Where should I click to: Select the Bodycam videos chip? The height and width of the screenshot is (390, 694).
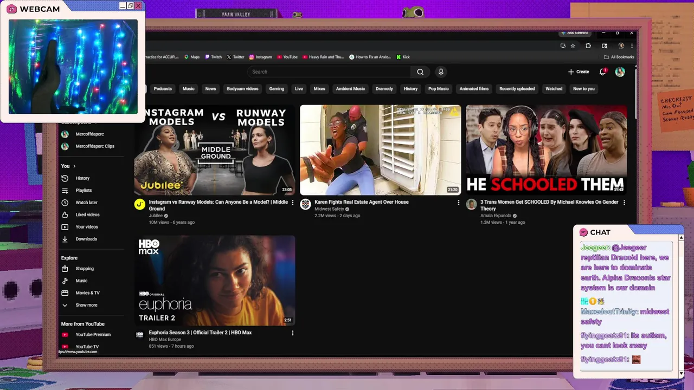[x=242, y=89]
